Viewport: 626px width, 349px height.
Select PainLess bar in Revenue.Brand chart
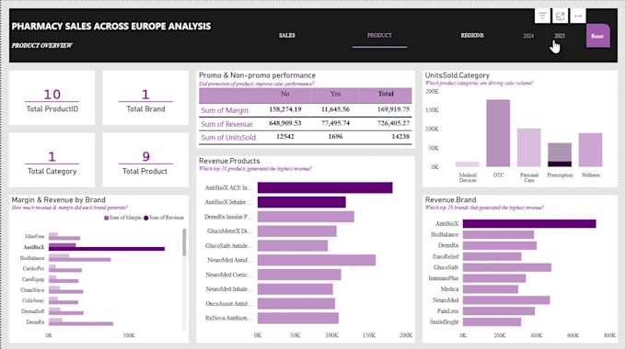click(x=499, y=310)
